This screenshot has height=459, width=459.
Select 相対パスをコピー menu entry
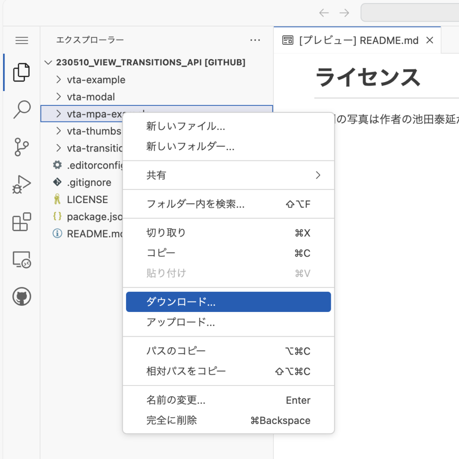[228, 371]
